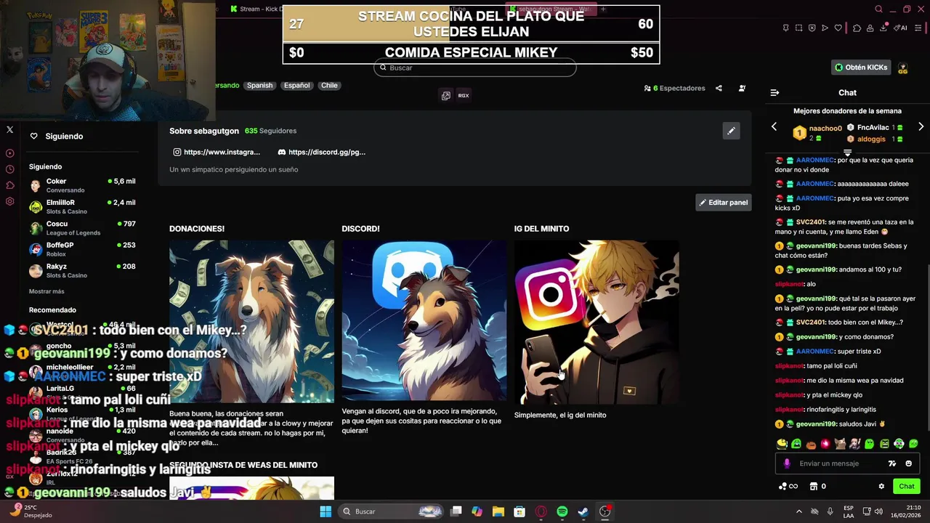
Task: Collapse the chat panel using the arrow icon
Action: pos(775,92)
